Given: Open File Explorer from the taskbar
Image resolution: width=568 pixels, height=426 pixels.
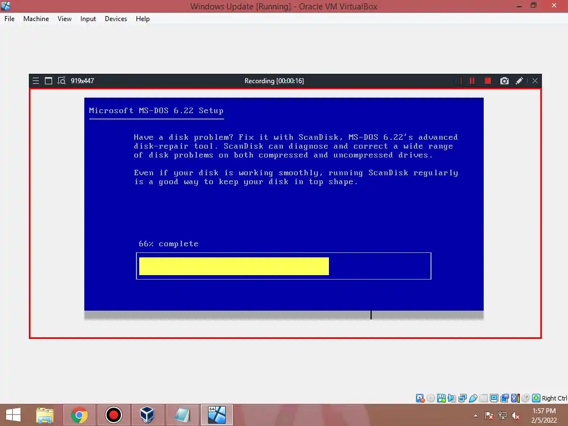Looking at the screenshot, I should (45, 415).
